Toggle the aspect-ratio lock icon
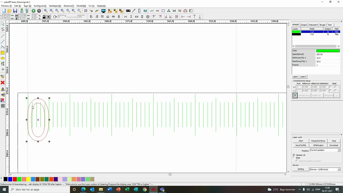The image size is (343, 193). tap(44, 17)
